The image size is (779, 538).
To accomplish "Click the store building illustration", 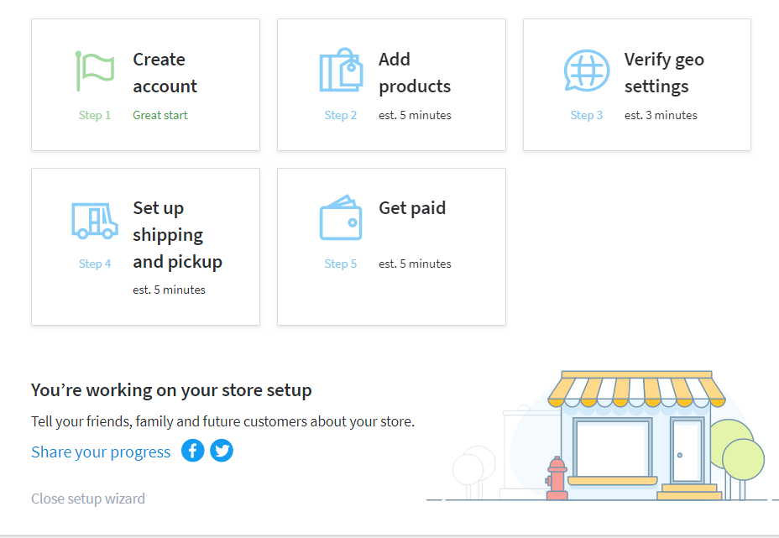I will 637,435.
